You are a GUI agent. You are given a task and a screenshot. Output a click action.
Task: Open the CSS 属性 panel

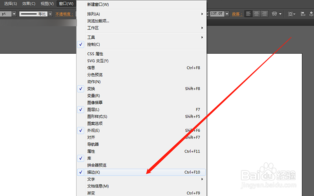tap(141, 54)
